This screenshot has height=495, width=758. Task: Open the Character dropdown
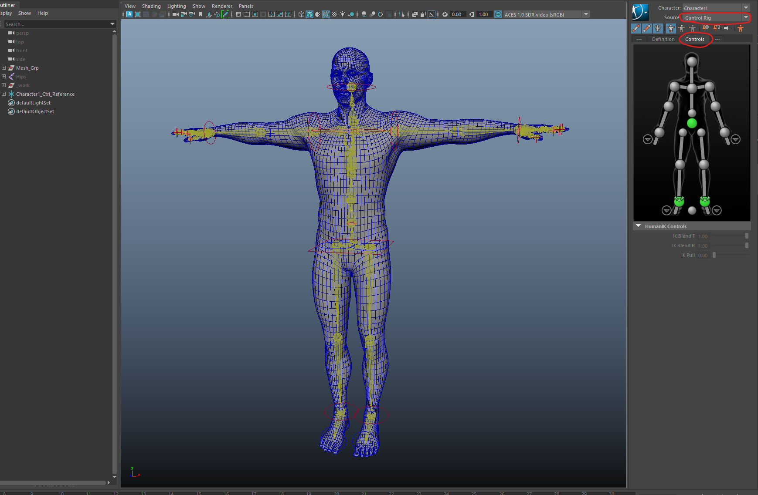[x=716, y=8]
